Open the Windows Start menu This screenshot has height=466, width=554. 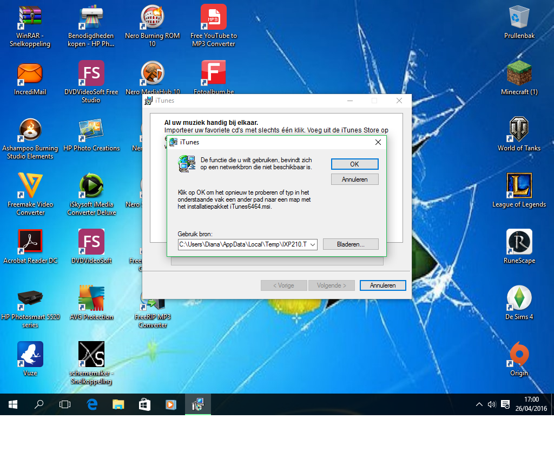point(13,404)
